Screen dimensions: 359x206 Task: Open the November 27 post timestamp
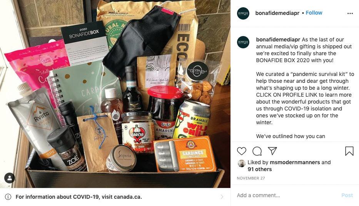[251, 178]
